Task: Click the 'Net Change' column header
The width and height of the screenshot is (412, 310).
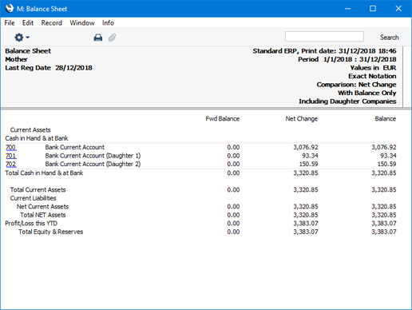Action: pos(302,119)
